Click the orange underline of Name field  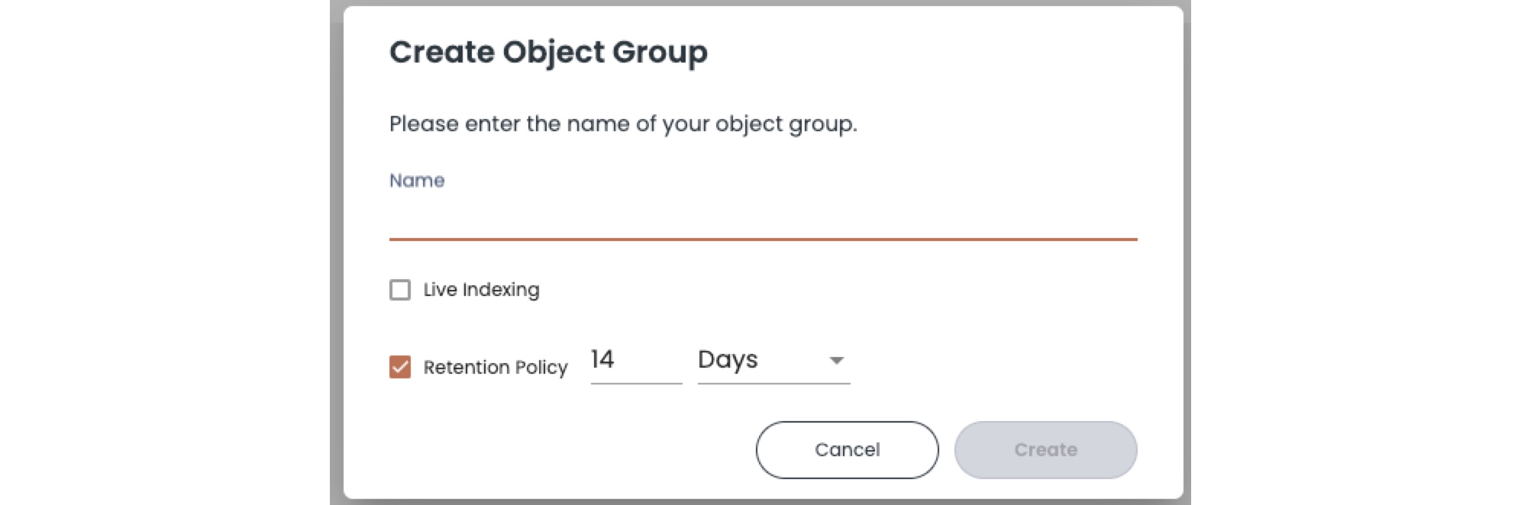tap(762, 240)
